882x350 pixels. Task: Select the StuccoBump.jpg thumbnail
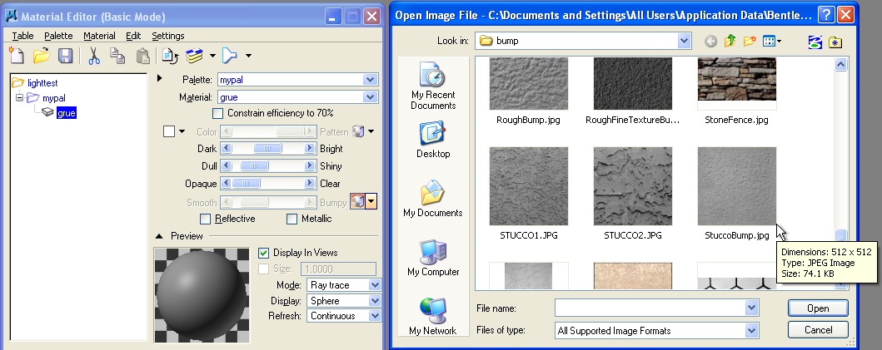point(736,186)
